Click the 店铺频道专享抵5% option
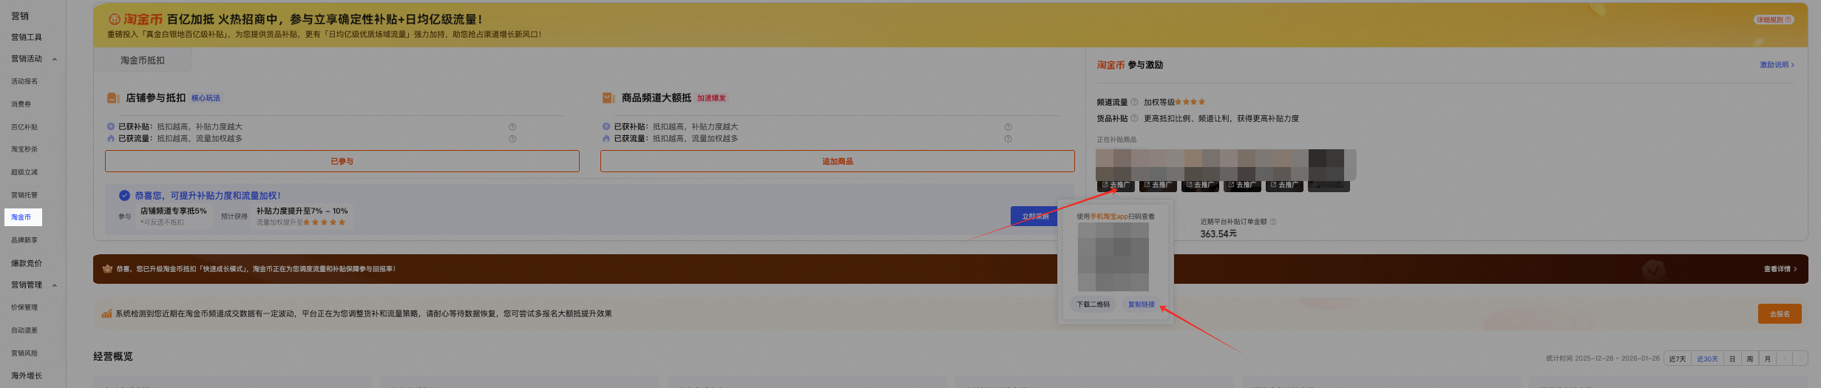 pyautogui.click(x=173, y=211)
